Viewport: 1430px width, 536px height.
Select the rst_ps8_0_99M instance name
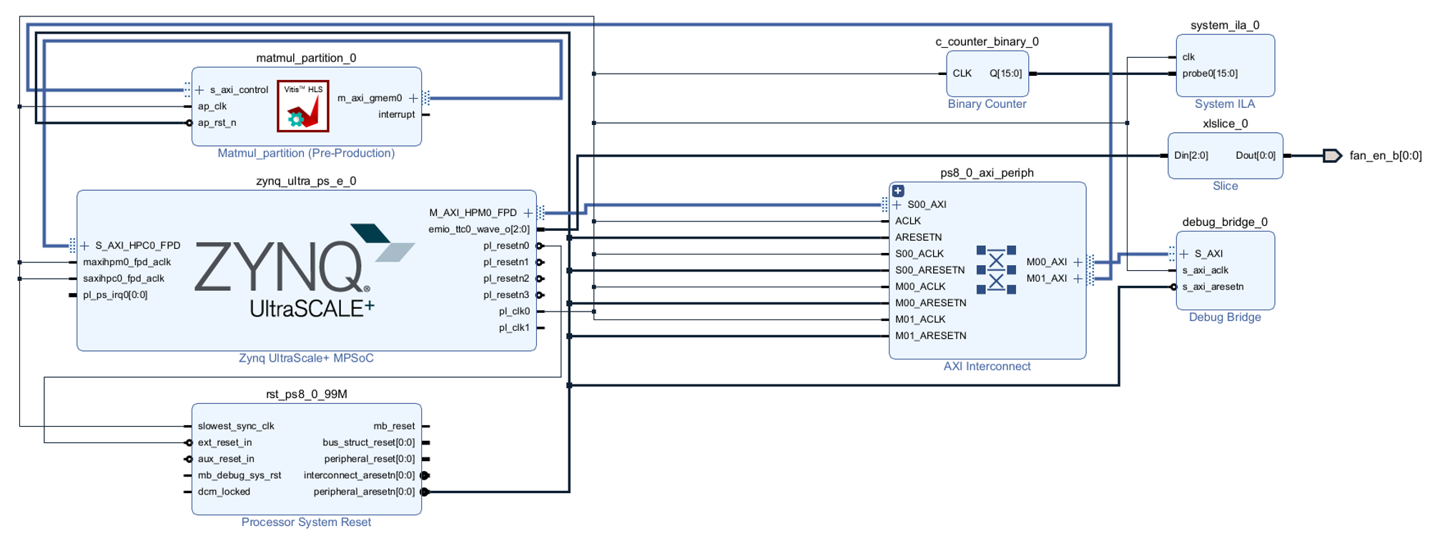[x=306, y=394]
